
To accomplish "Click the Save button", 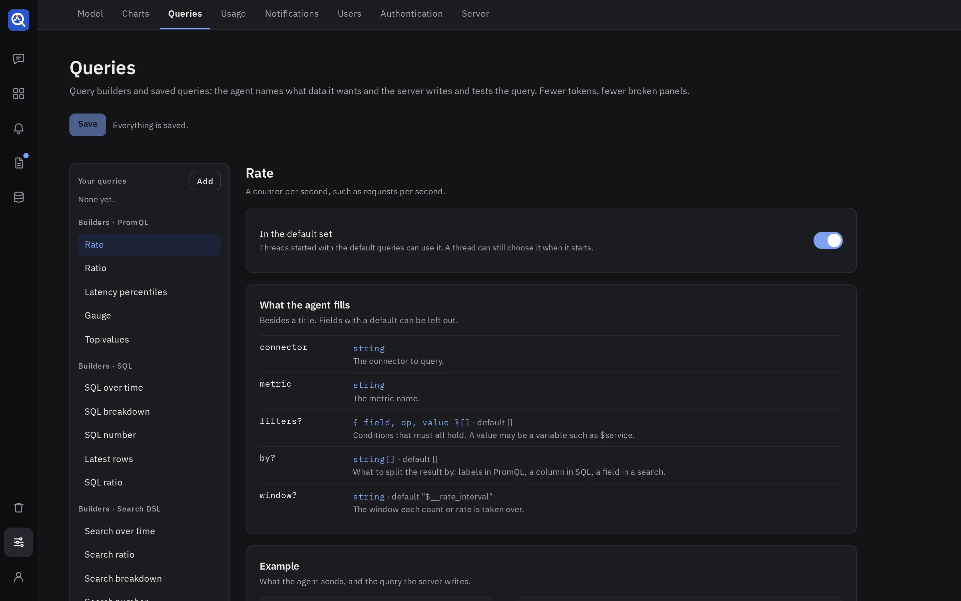I will 88,125.
